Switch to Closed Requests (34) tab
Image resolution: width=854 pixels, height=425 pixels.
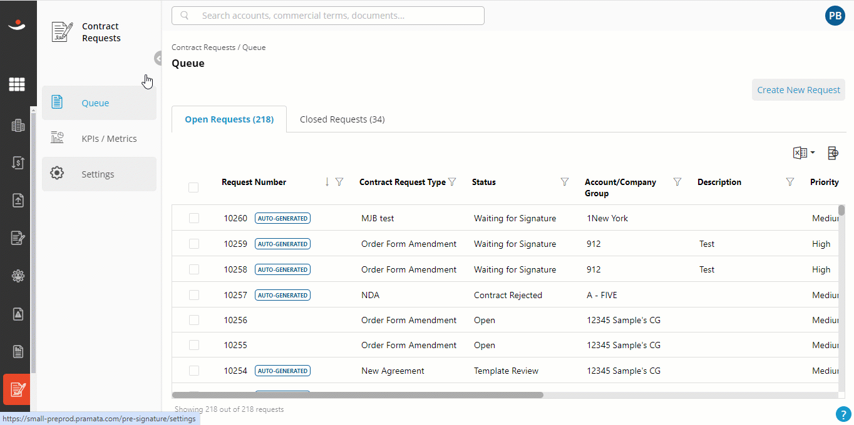342,119
